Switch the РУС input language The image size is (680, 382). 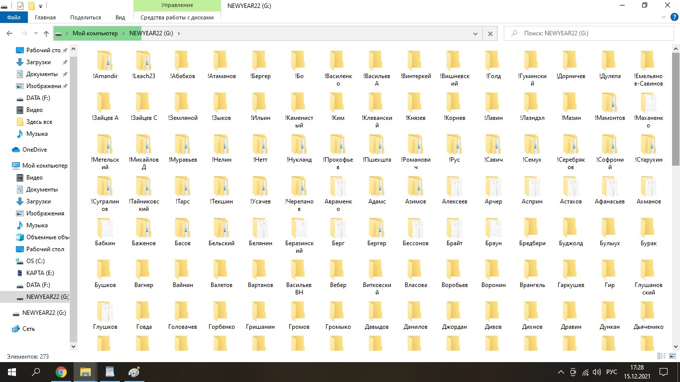[612, 372]
